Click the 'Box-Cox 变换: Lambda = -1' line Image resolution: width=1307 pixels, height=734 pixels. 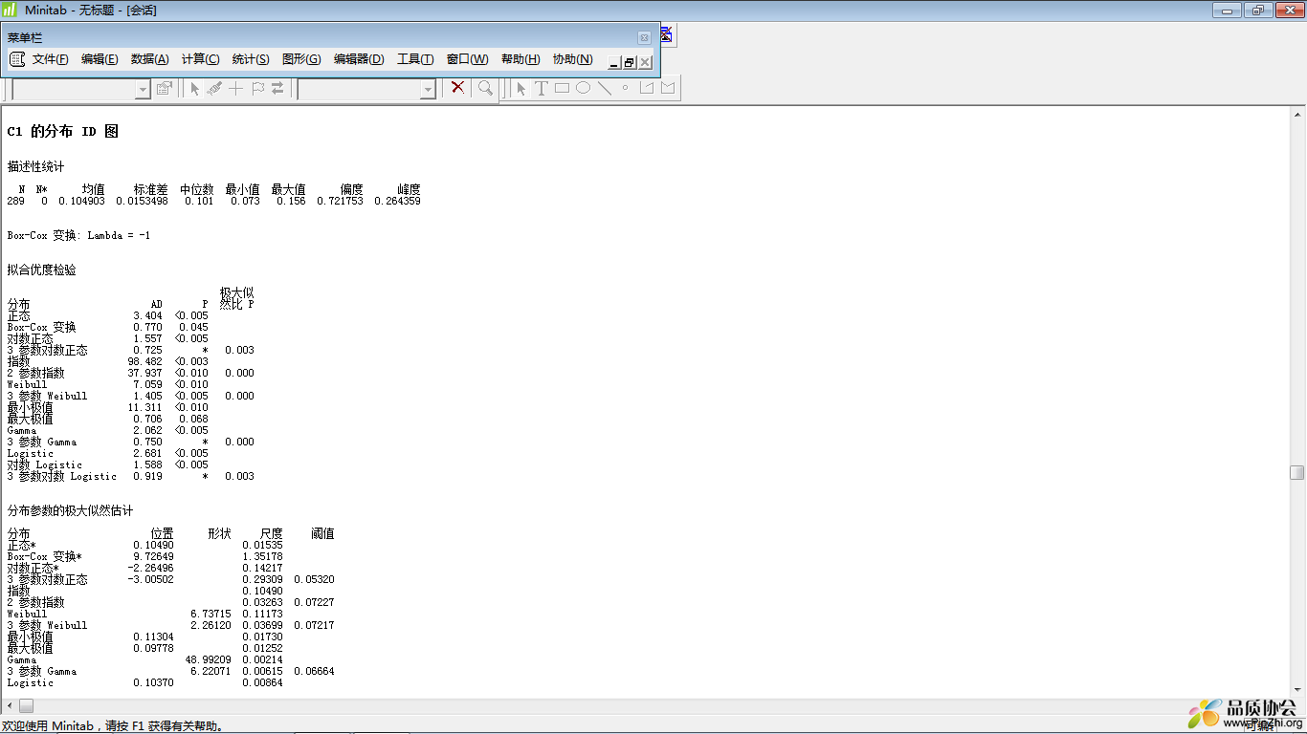coord(78,235)
